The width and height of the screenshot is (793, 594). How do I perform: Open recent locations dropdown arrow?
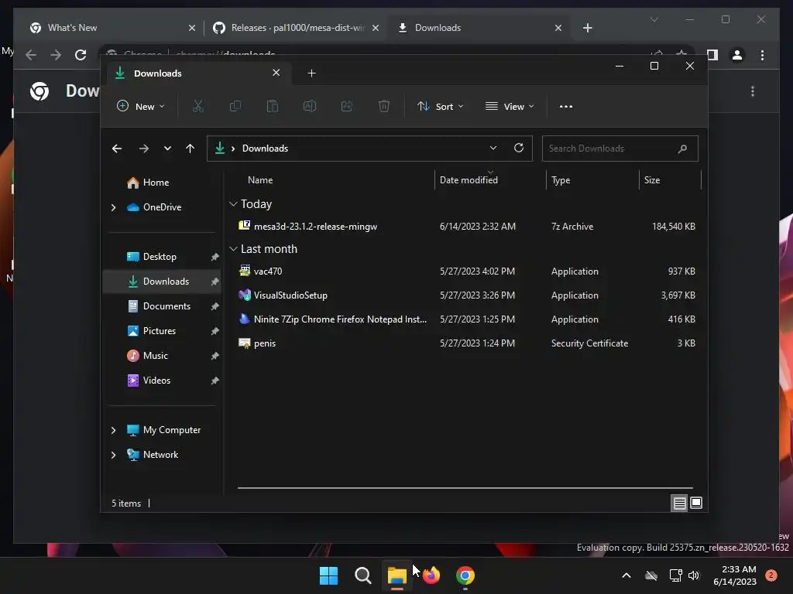coord(167,148)
